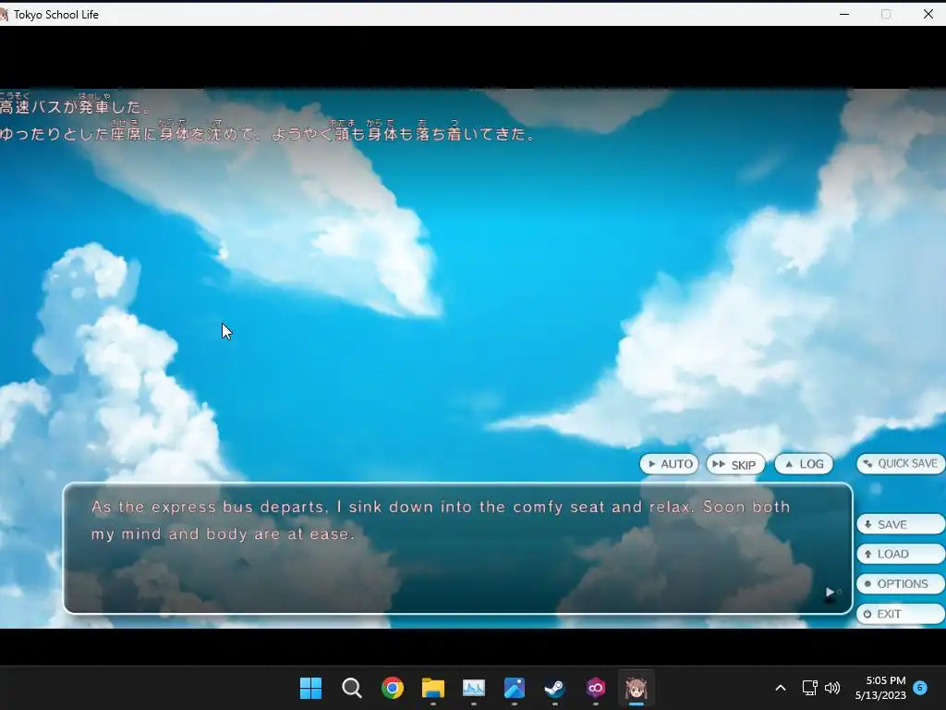Open the clock and calendar flyout

[880, 688]
